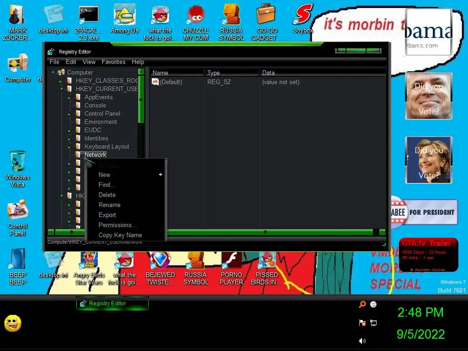
Task: Expand the Keyboard Layout key
Action: pos(69,147)
